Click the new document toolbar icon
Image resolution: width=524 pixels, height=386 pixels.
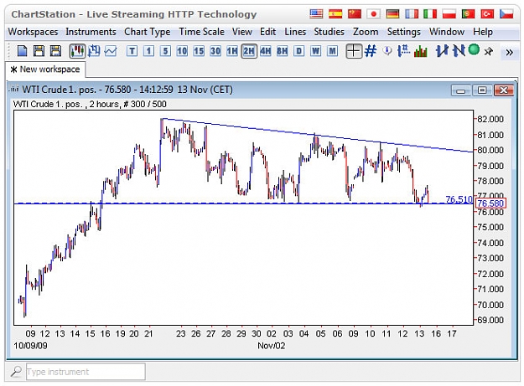click(22, 51)
